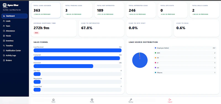Viewport: 221px width, 104px height.
Task: Select the Total Site Visits card
Action: click(x=173, y=10)
